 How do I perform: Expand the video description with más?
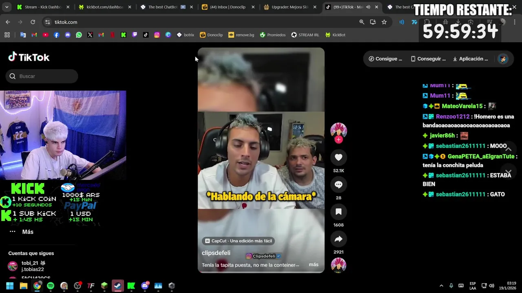tap(314, 265)
